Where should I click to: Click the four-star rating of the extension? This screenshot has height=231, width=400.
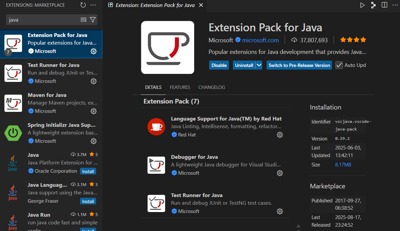(x=353, y=40)
